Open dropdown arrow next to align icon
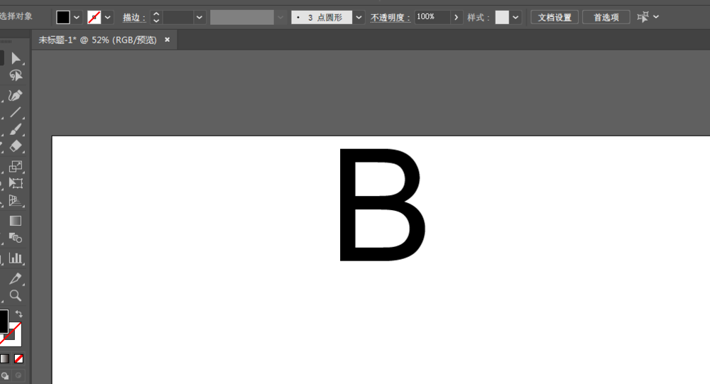Image resolution: width=710 pixels, height=384 pixels. [x=656, y=17]
